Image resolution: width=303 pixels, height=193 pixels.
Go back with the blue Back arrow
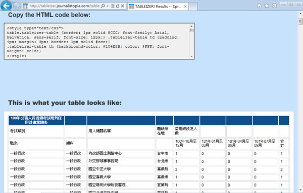click(x=6, y=6)
